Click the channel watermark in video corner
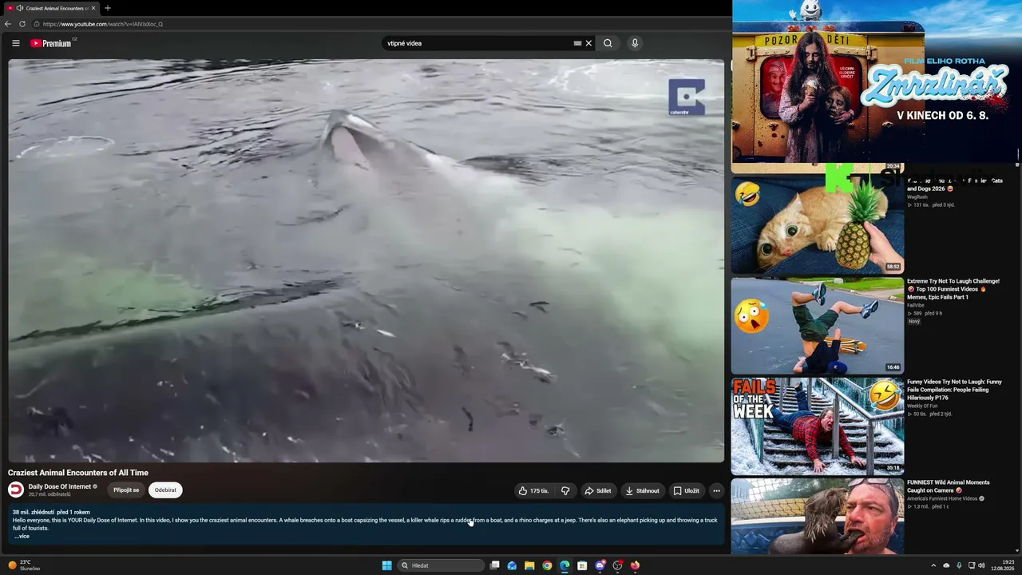This screenshot has height=575, width=1022. coord(687,97)
